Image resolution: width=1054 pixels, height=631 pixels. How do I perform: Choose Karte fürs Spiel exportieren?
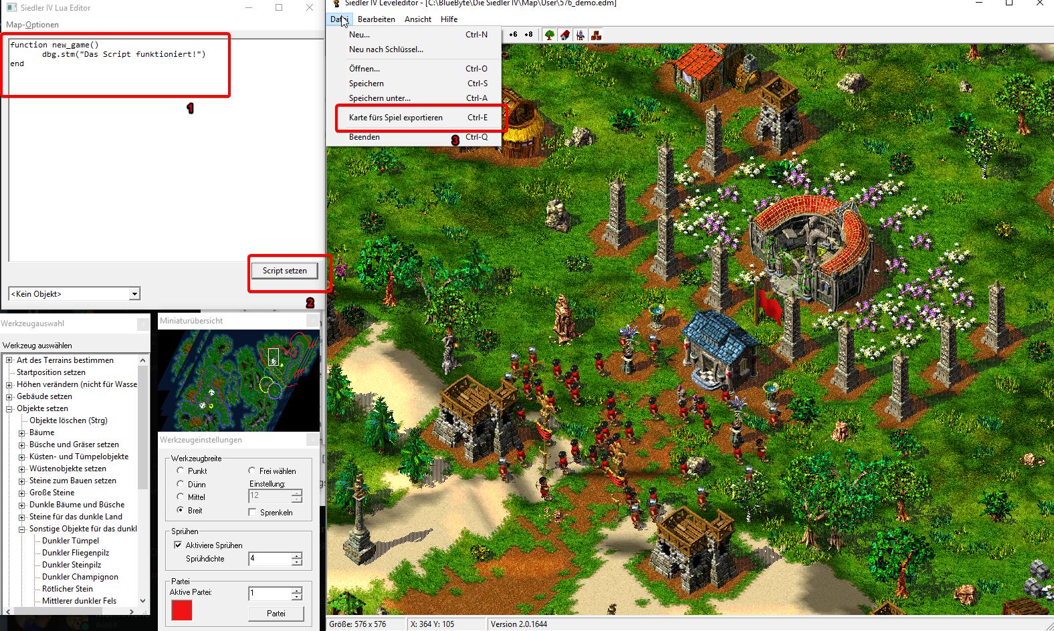(396, 118)
